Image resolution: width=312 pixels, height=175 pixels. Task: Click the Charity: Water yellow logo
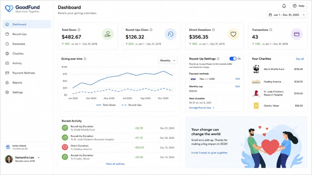[256, 105]
